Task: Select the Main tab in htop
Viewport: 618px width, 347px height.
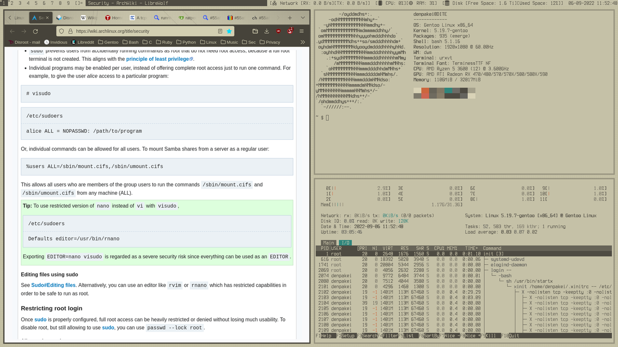Action: pos(329,243)
